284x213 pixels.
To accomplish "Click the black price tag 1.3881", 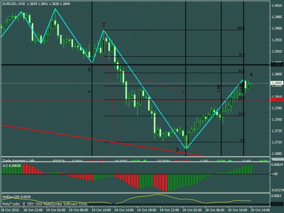I will click(277, 64).
